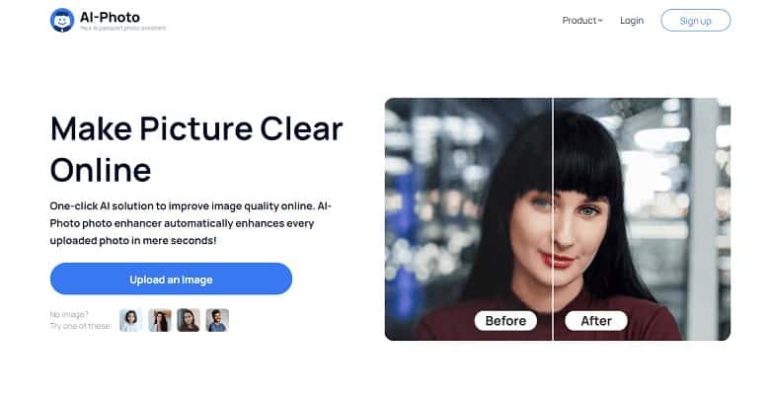Image resolution: width=770 pixels, height=399 pixels.
Task: Click the One-click AI solution description paragraph
Action: (x=191, y=223)
